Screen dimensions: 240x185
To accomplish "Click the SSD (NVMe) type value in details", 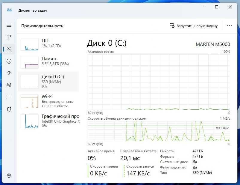I will (x=202, y=173).
